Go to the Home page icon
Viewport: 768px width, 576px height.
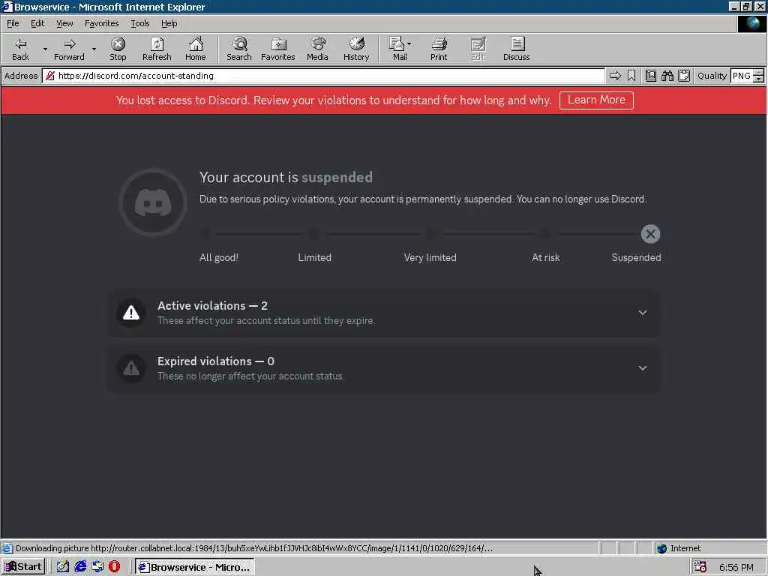click(x=196, y=49)
